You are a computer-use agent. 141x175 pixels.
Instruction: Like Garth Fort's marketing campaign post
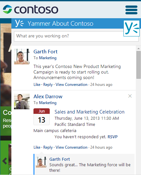pyautogui.click(x=37, y=85)
